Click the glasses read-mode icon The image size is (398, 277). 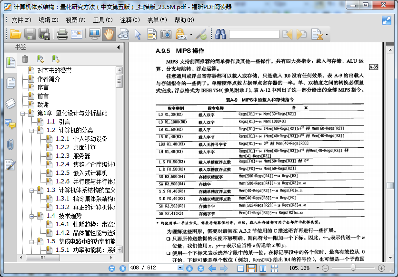tap(123, 34)
